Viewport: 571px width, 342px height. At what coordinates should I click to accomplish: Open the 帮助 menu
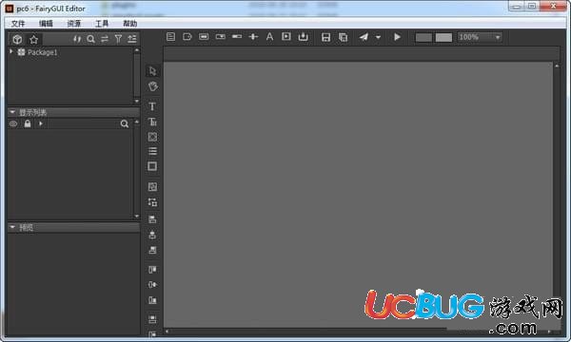tap(130, 24)
